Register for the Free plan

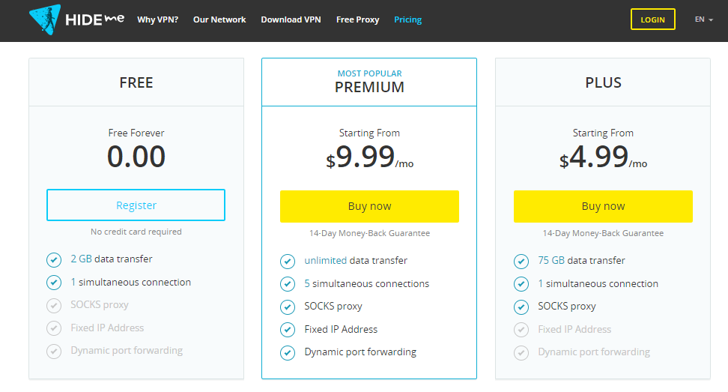pos(136,205)
